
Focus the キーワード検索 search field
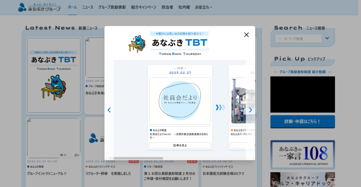pyautogui.click(x=298, y=39)
